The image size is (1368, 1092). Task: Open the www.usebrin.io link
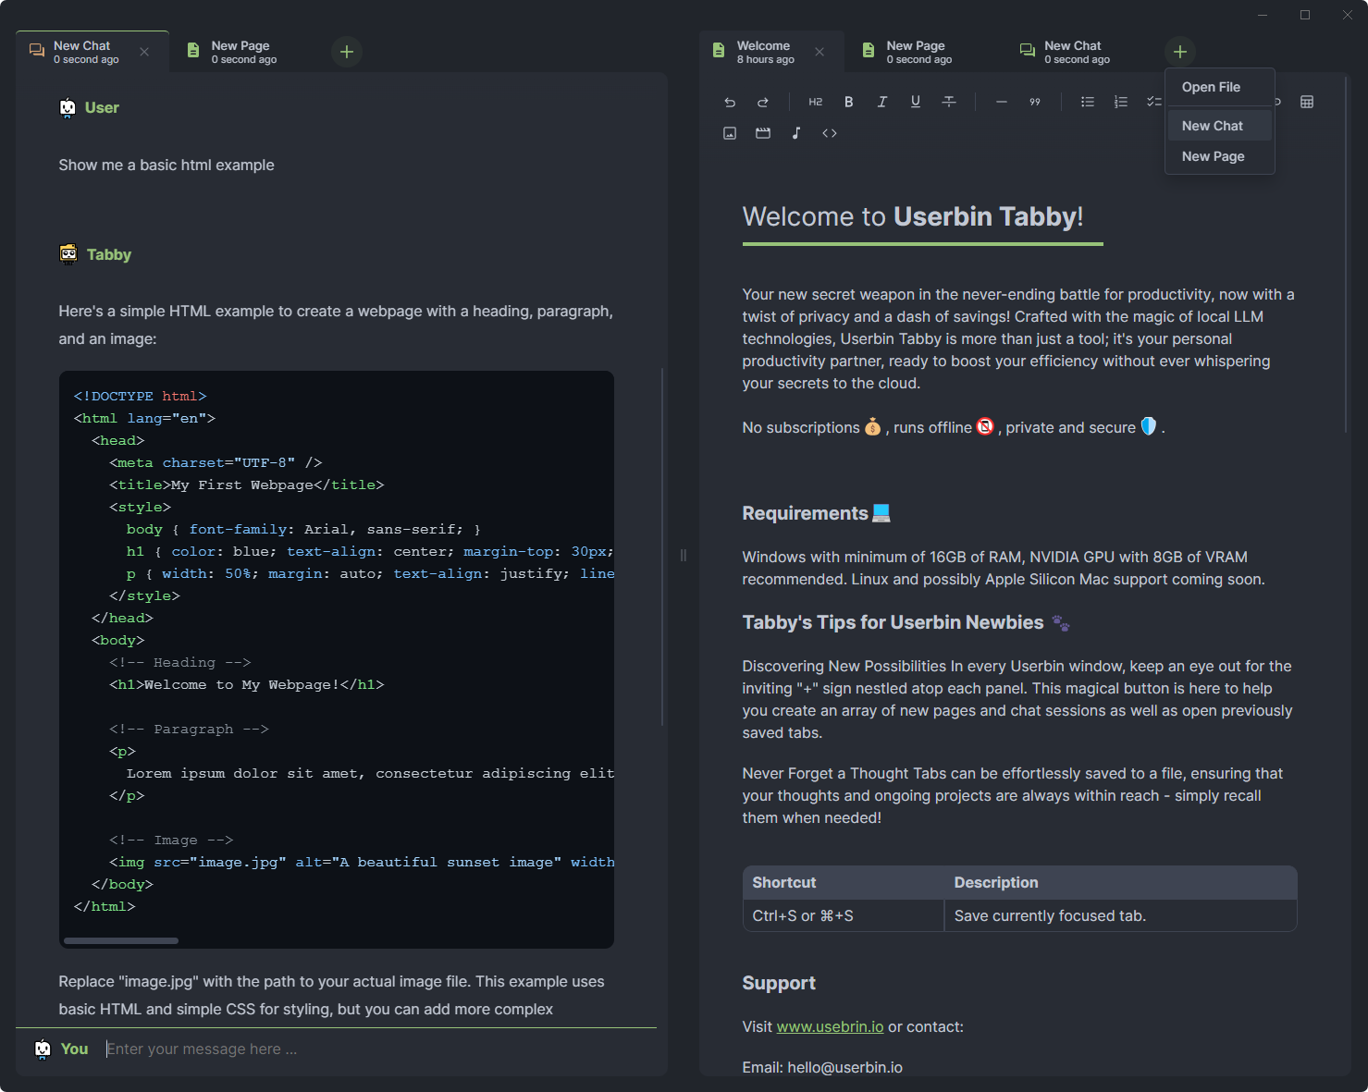830,1026
